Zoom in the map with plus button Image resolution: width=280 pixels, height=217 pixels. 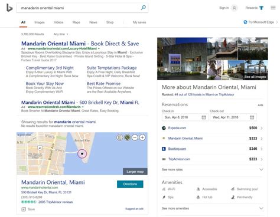click(142, 137)
